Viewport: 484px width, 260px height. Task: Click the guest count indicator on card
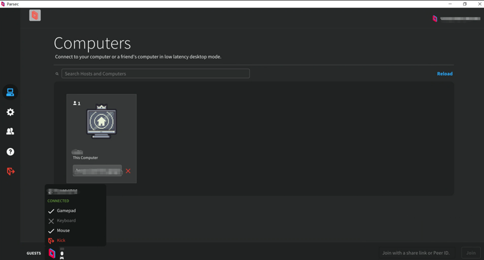point(76,103)
